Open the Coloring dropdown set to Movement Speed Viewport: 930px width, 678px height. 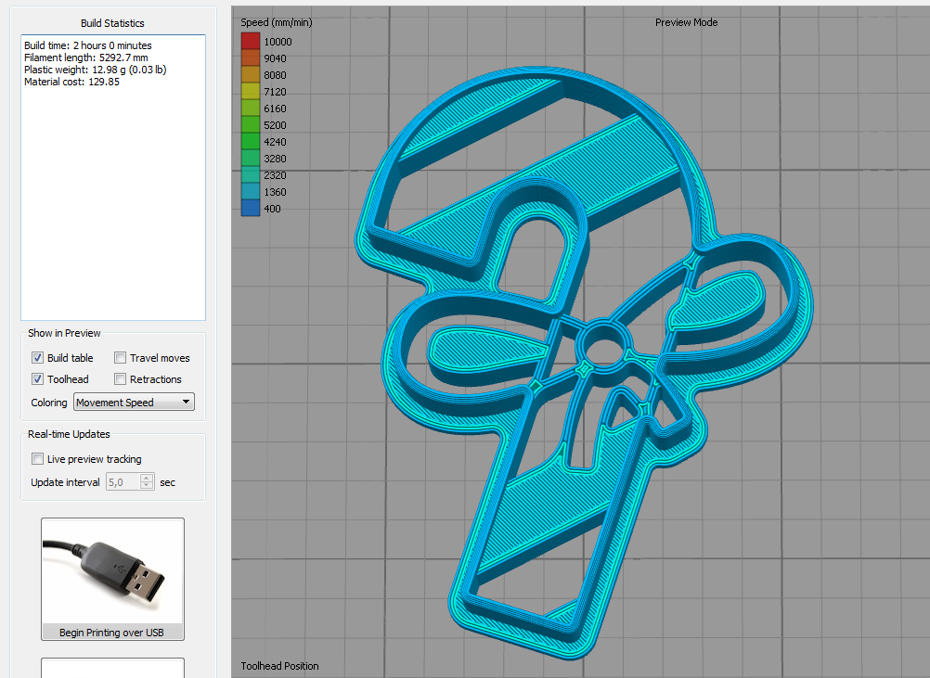coord(134,402)
